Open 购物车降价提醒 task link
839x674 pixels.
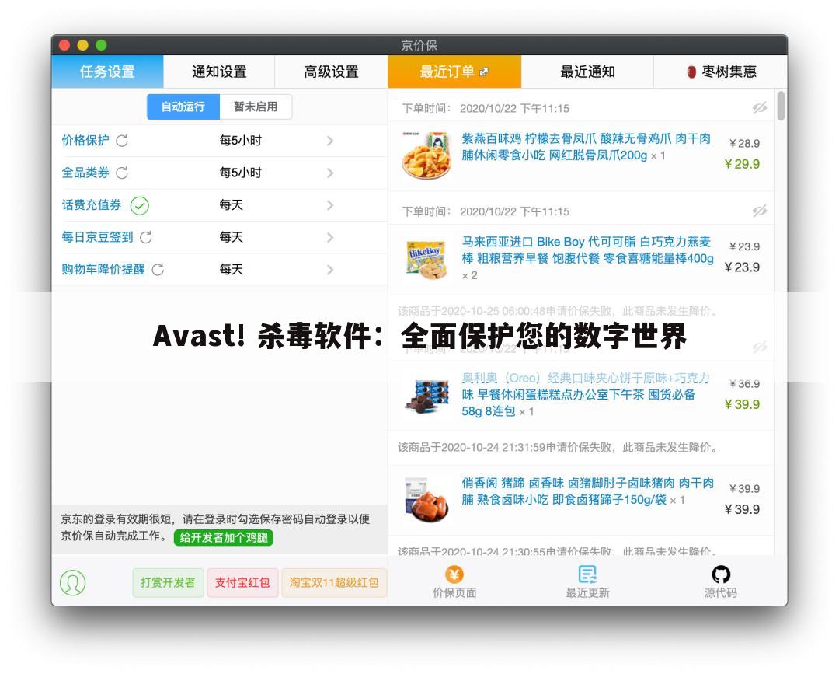click(x=103, y=269)
